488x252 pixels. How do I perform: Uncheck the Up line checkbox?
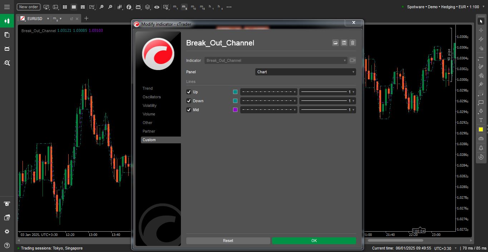[189, 92]
